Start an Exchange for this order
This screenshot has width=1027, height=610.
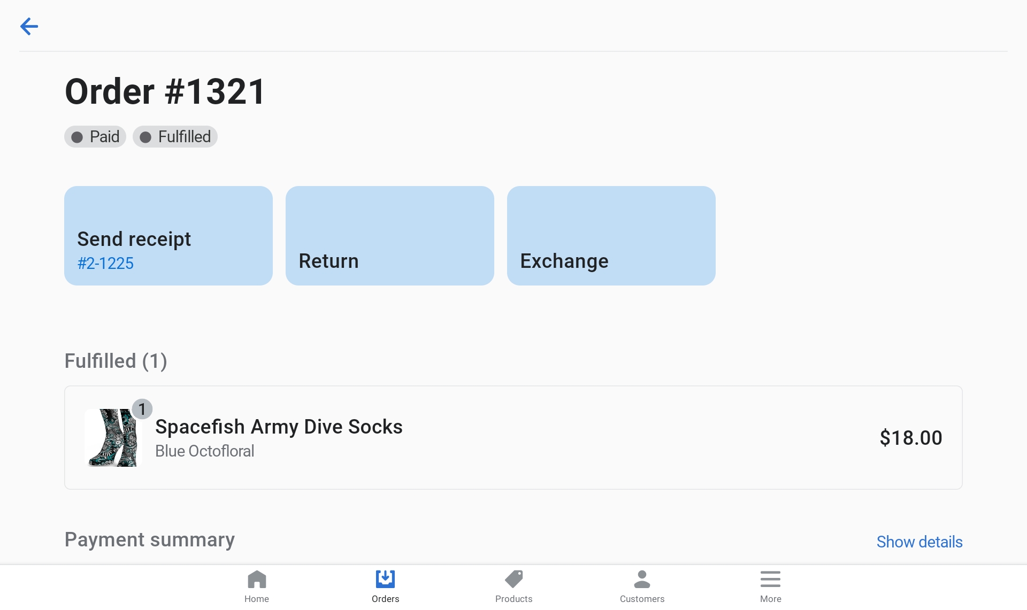[x=611, y=235]
